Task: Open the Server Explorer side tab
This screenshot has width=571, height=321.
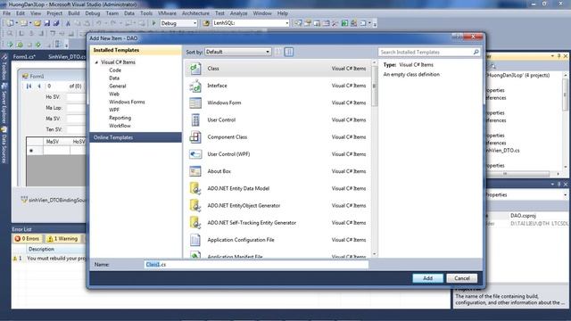Action: pyautogui.click(x=4, y=104)
